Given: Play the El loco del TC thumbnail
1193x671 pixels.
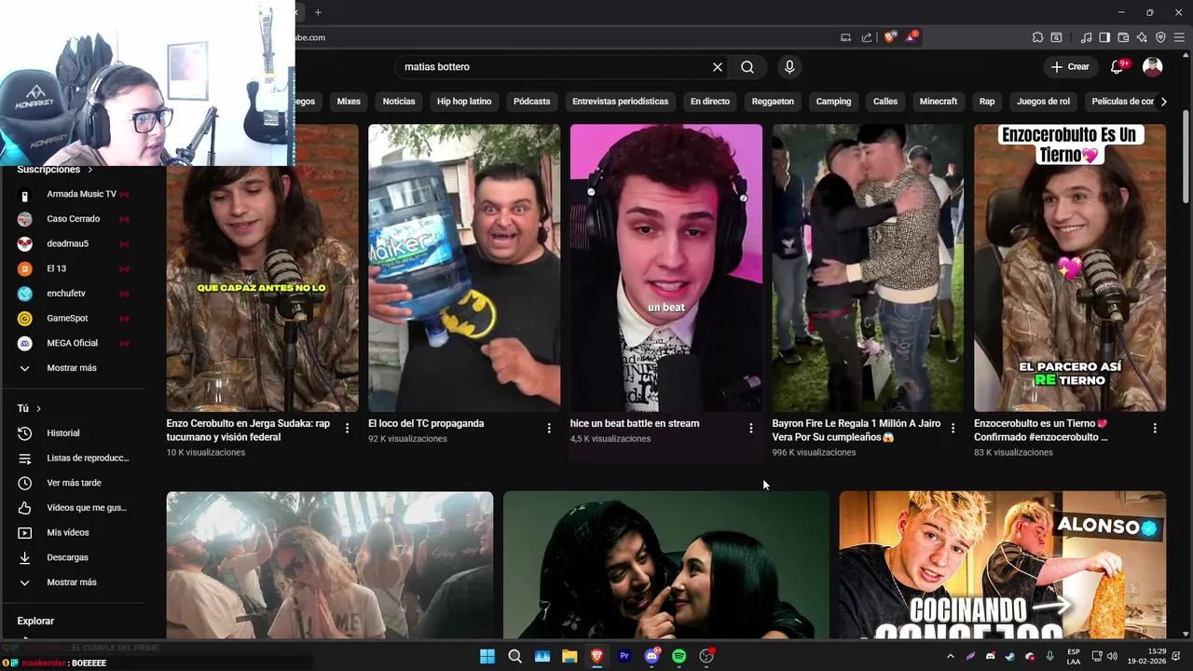Looking at the screenshot, I should [x=464, y=268].
